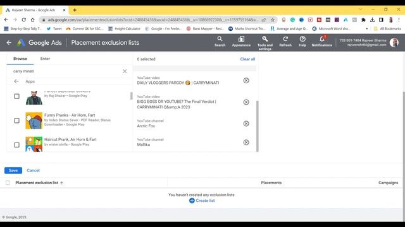This screenshot has width=405, height=227.
Task: Open the Google Ads logo home
Action: 21,42
